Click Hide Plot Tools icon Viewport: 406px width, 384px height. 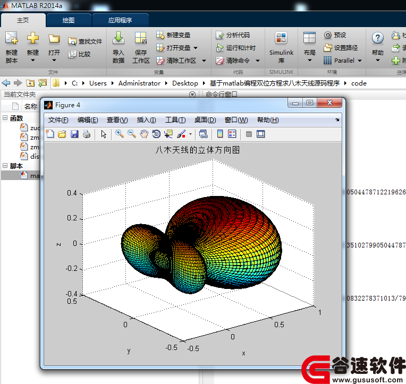[x=249, y=134]
